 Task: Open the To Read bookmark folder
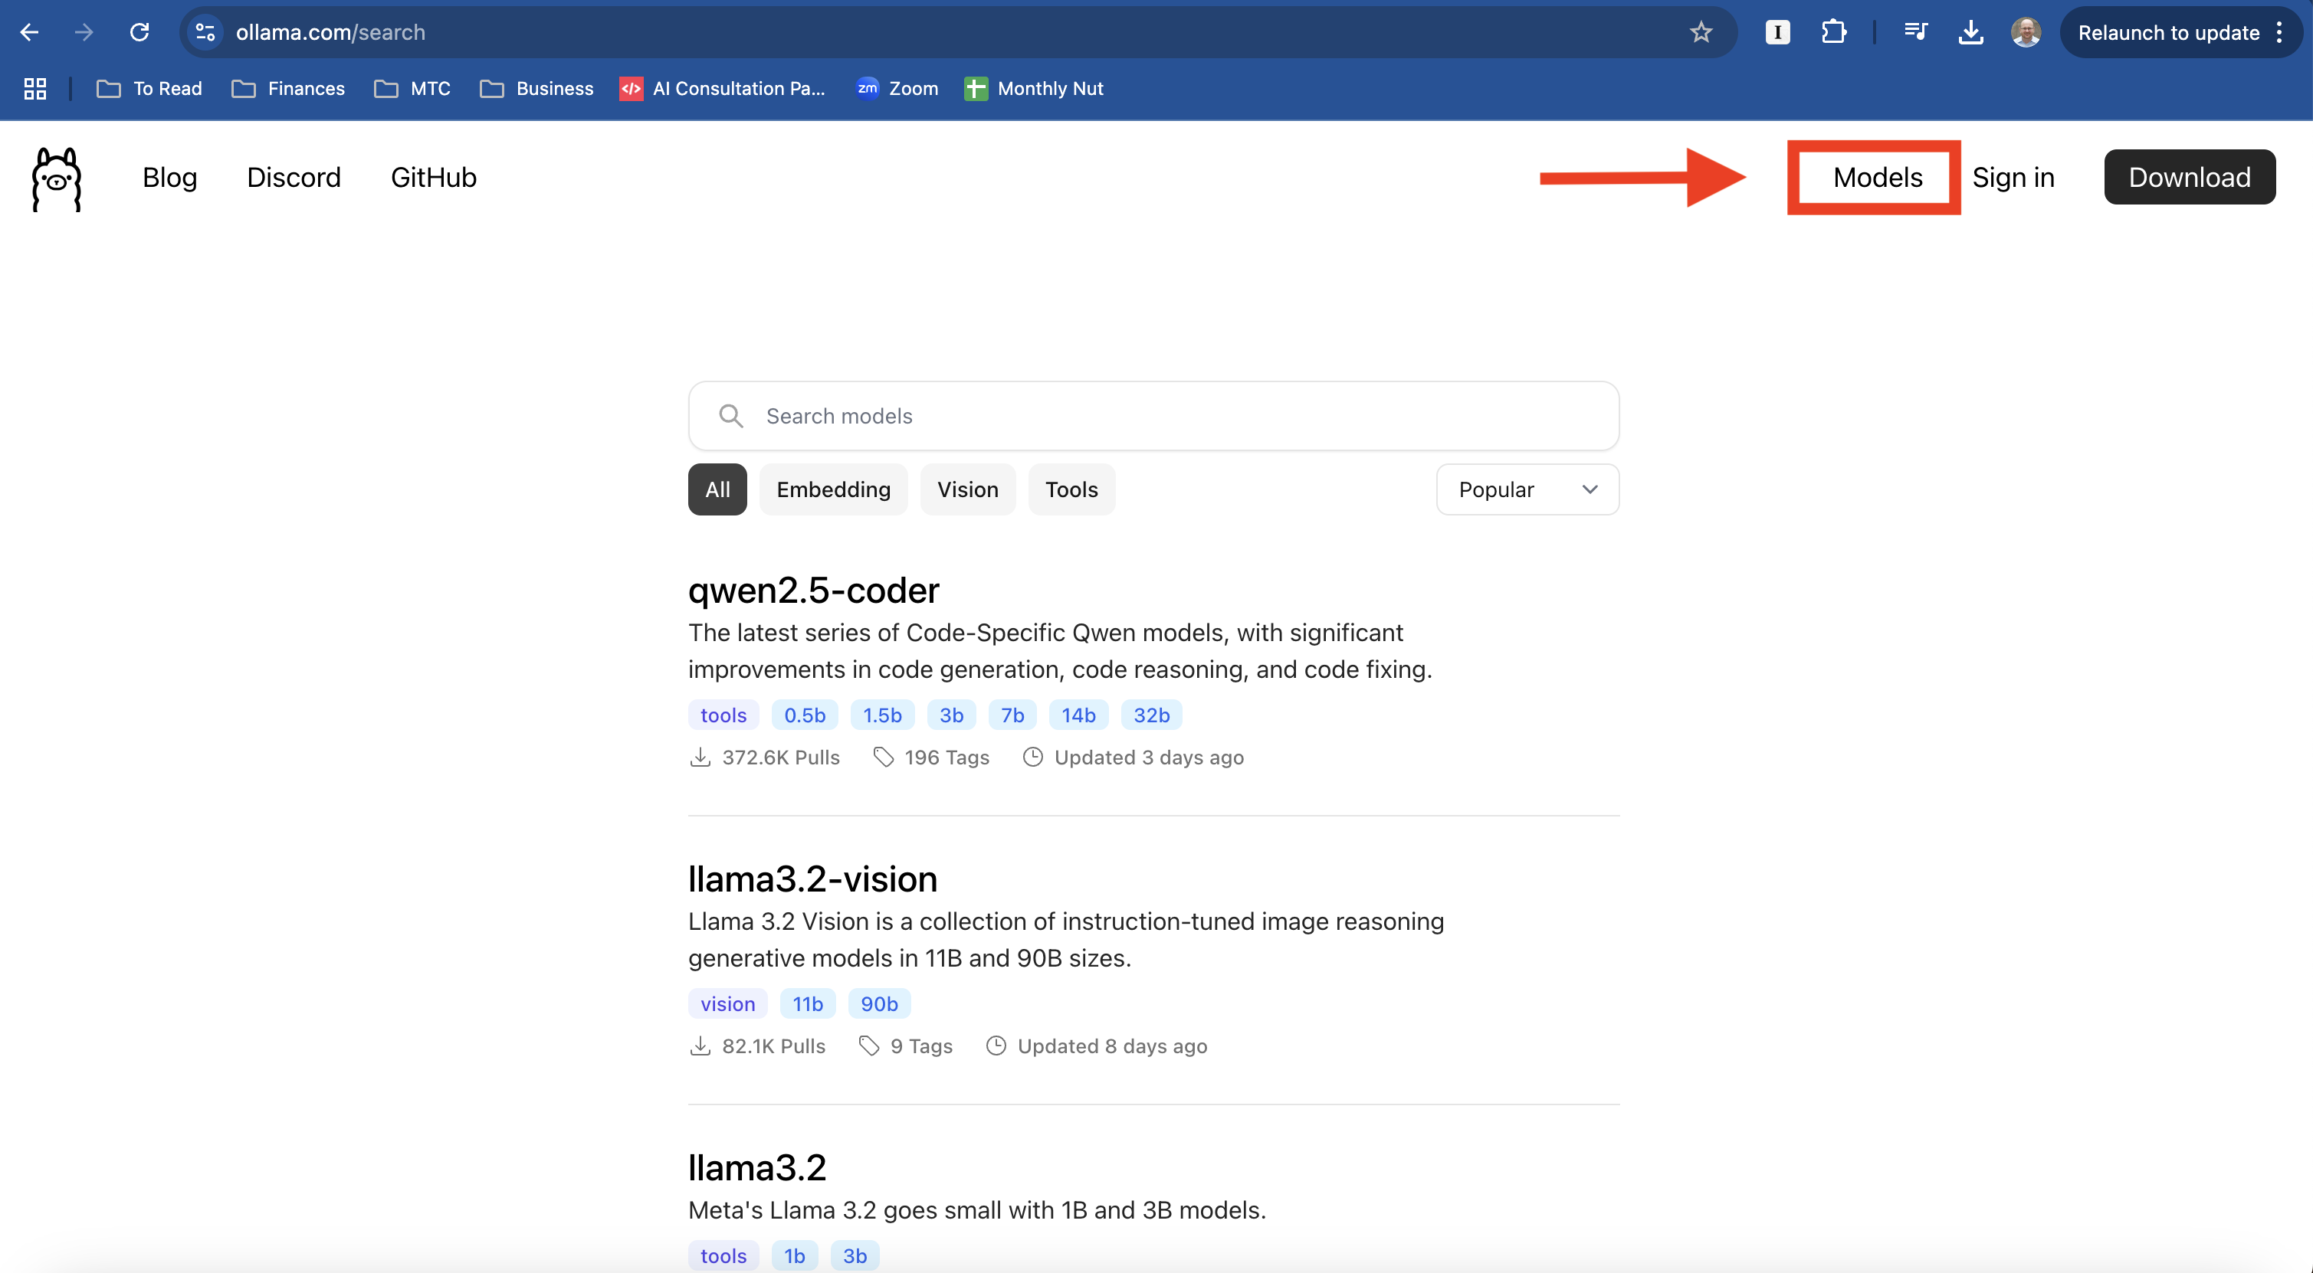click(x=149, y=89)
